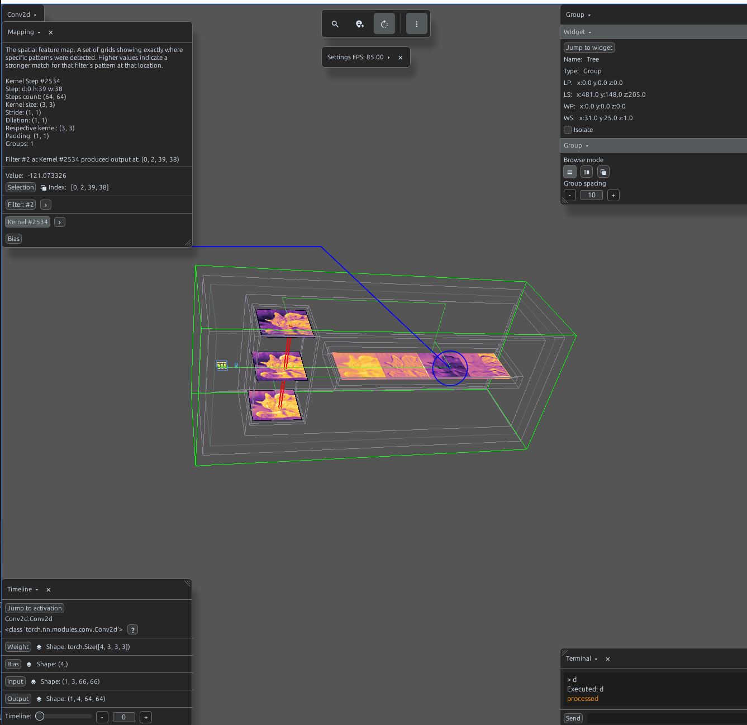The image size is (747, 725).
Task: Open the Mapping panel dropdown
Action: coord(39,32)
